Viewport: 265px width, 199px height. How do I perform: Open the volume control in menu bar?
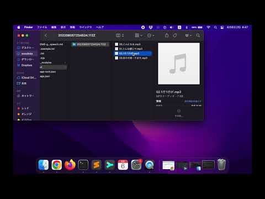click(x=172, y=27)
